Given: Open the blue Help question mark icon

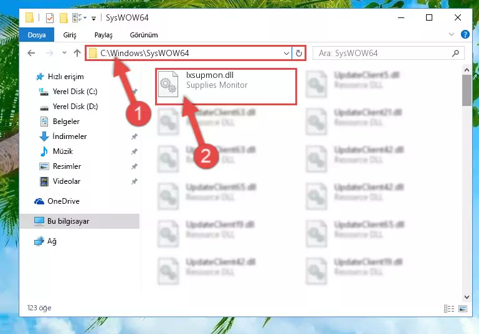Looking at the screenshot, I should pos(465,34).
